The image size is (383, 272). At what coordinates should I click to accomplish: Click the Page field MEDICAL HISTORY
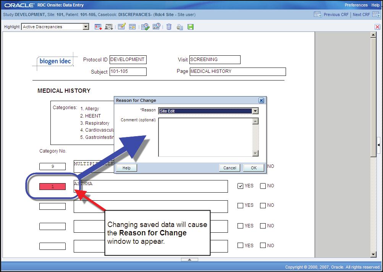238,71
